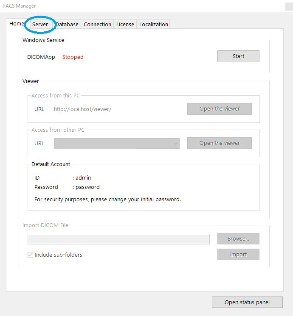Select the License tab
The image size is (293, 316).
125,25
